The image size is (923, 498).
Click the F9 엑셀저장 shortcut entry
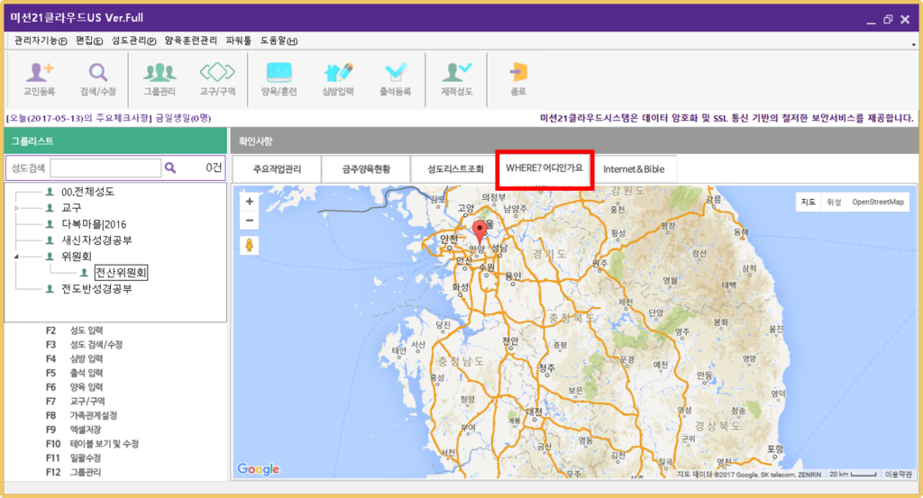coord(74,430)
